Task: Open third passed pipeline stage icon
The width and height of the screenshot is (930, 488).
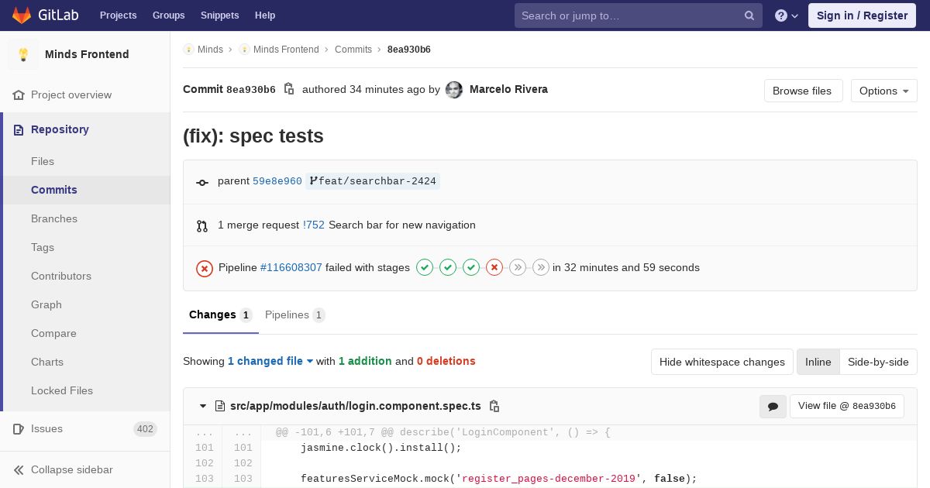Action: pyautogui.click(x=471, y=267)
